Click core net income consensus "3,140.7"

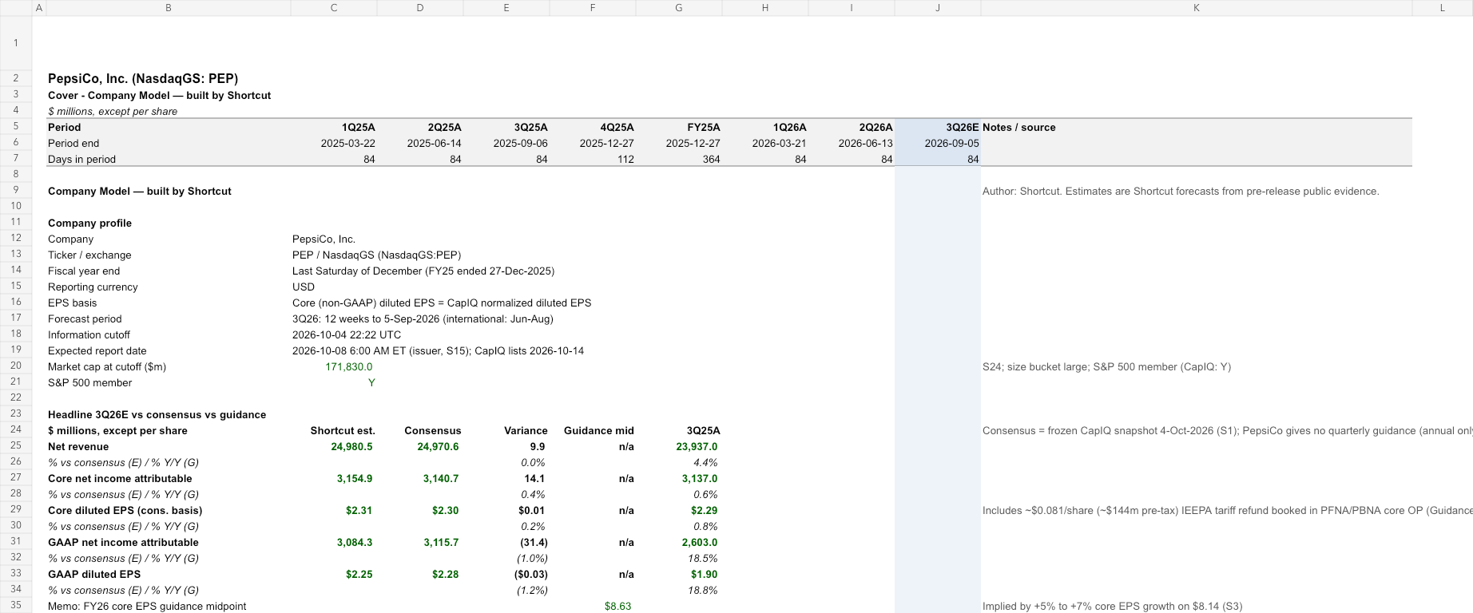coord(441,478)
